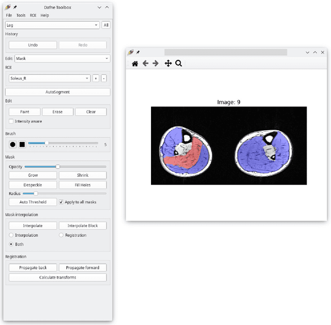Select the Registration radio option

point(62,235)
